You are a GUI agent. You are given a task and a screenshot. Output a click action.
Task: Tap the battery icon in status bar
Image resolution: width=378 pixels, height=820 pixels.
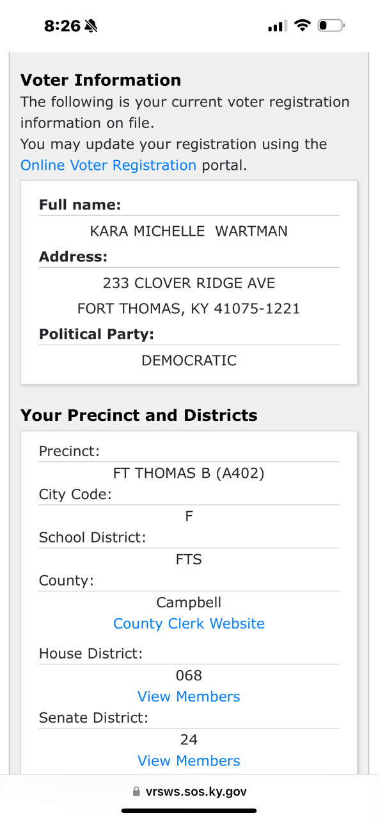(x=331, y=26)
